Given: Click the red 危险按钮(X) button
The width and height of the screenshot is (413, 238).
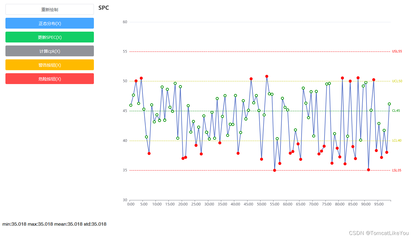Looking at the screenshot, I should 50,79.
